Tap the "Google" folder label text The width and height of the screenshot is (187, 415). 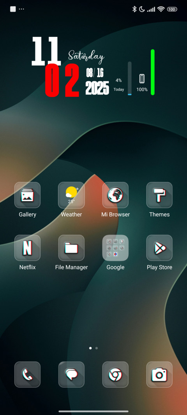pyautogui.click(x=115, y=267)
